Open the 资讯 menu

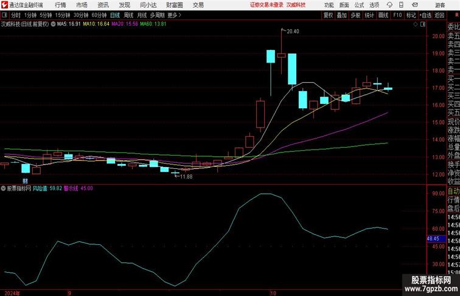(x=103, y=5)
